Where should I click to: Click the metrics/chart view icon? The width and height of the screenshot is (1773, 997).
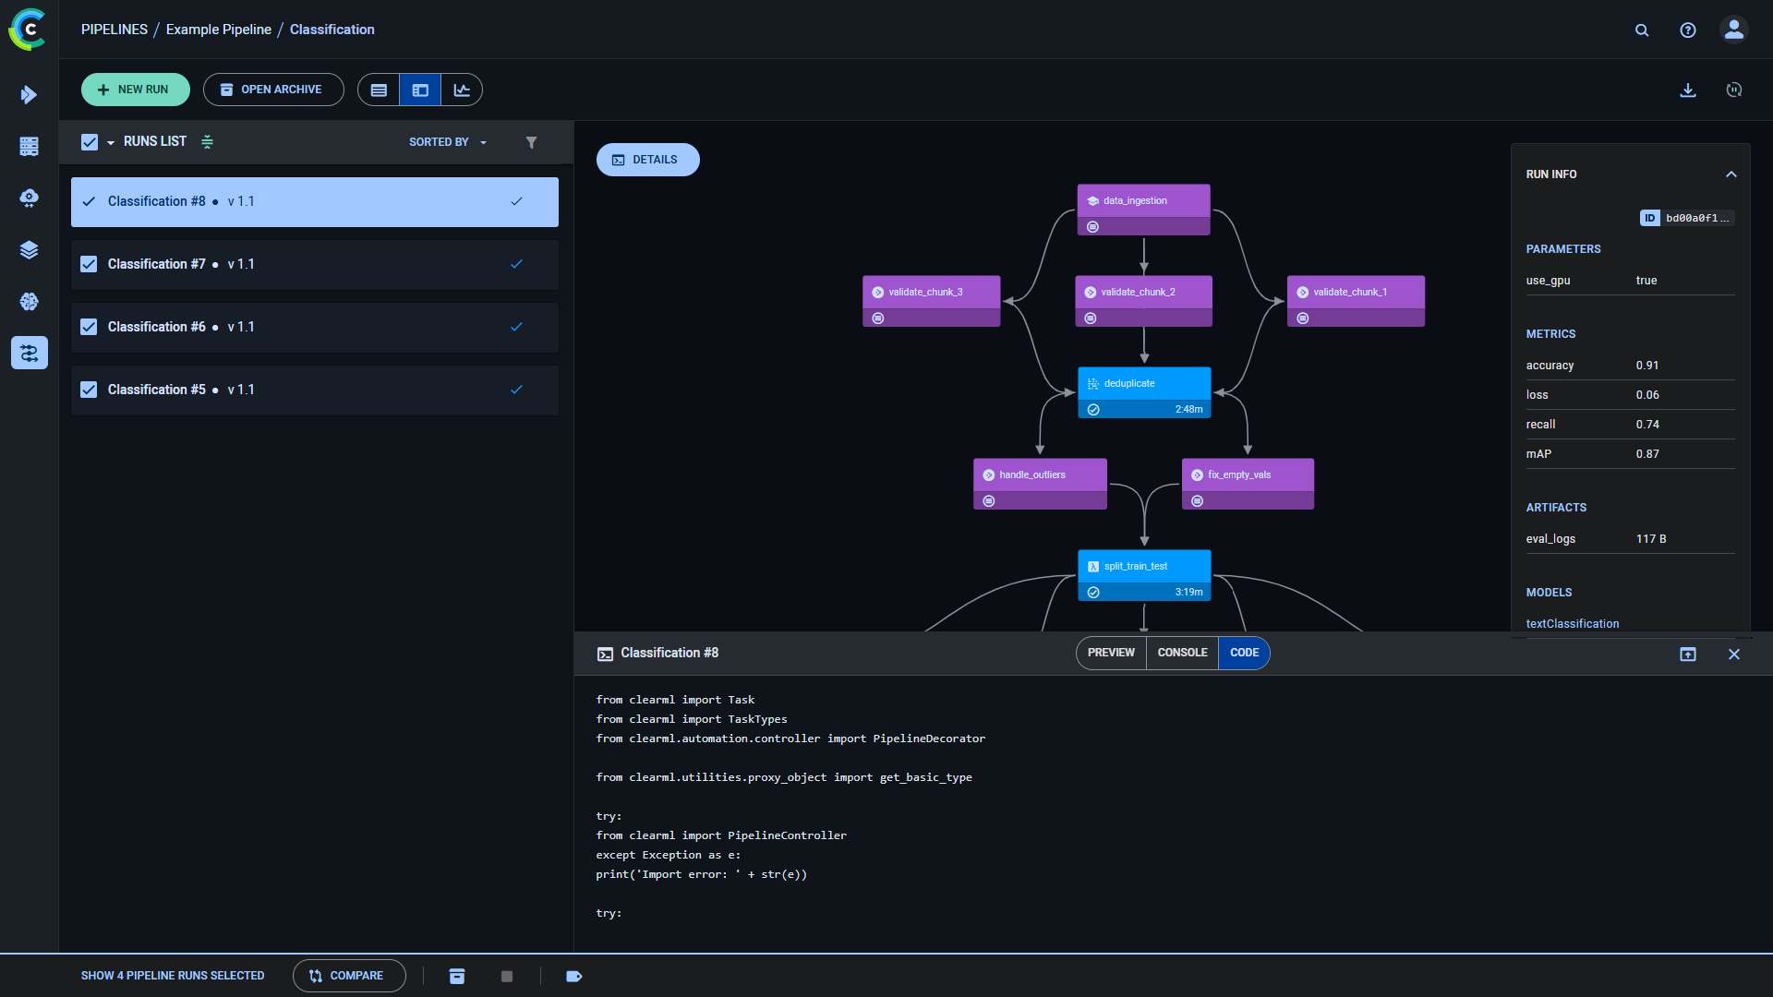point(460,89)
